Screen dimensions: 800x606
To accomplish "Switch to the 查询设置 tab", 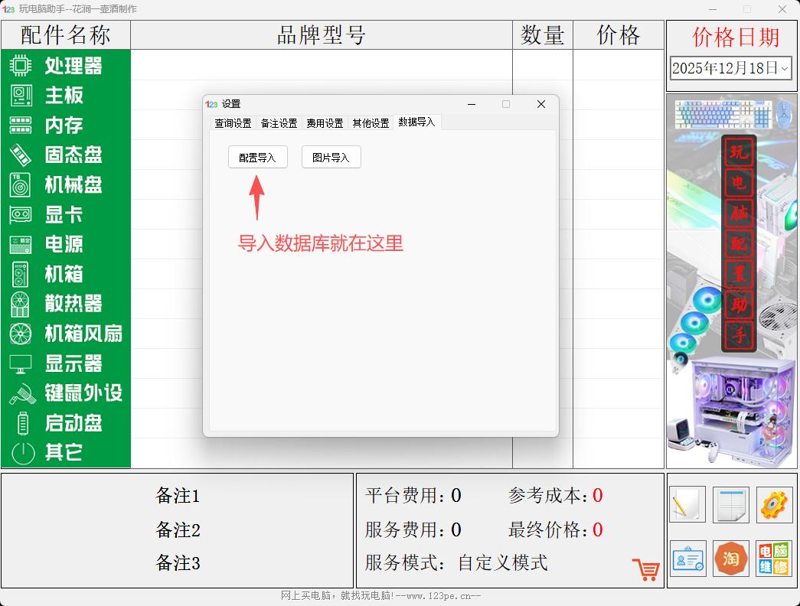I will point(232,122).
